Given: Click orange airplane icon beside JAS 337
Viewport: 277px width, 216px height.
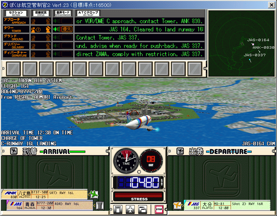Looking at the screenshot, I should (177, 205).
